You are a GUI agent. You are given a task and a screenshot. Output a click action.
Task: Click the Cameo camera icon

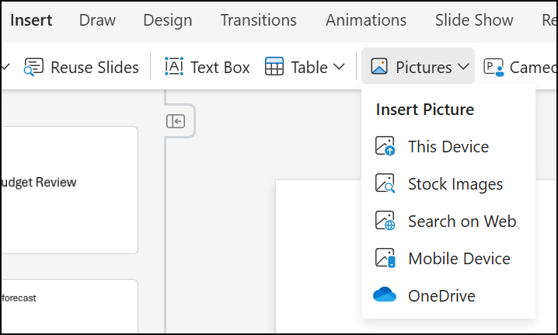493,68
